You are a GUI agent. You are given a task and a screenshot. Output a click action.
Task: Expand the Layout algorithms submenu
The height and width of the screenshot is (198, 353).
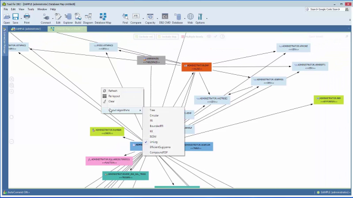coord(122,110)
